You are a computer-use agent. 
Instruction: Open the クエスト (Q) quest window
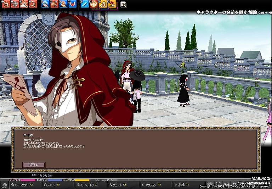[124, 185]
